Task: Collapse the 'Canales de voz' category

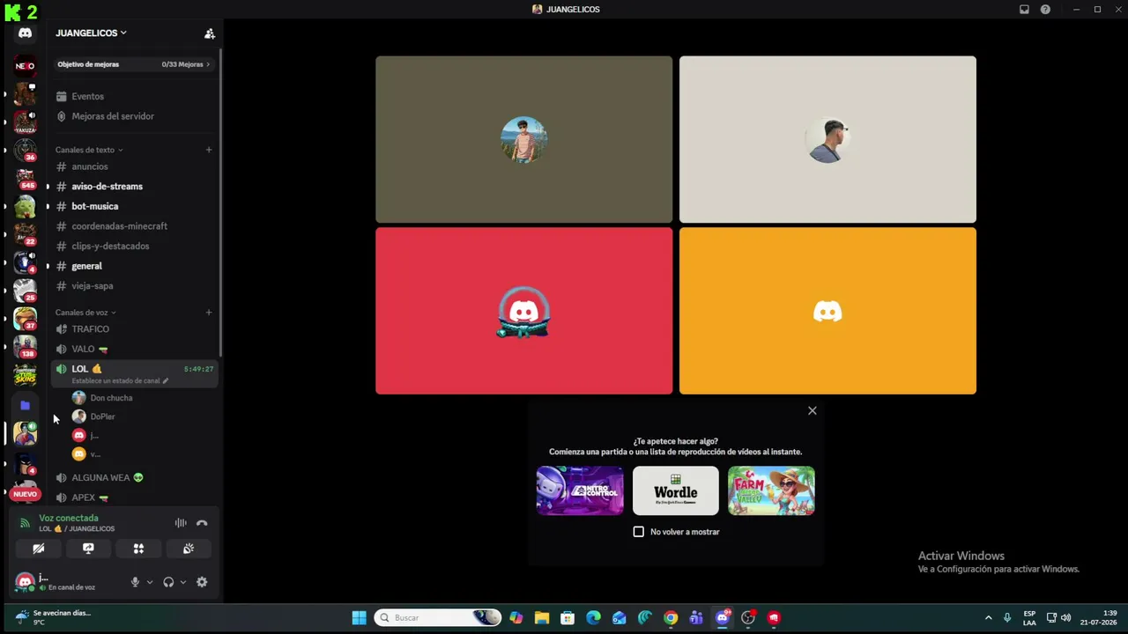Action: coord(85,313)
